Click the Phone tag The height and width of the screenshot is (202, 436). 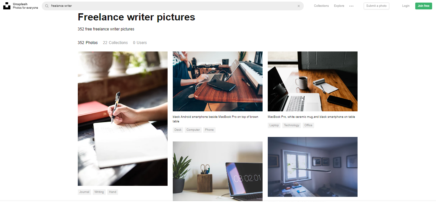coord(209,130)
